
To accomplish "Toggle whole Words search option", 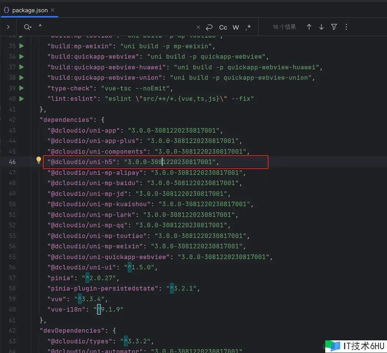I will click(x=236, y=27).
